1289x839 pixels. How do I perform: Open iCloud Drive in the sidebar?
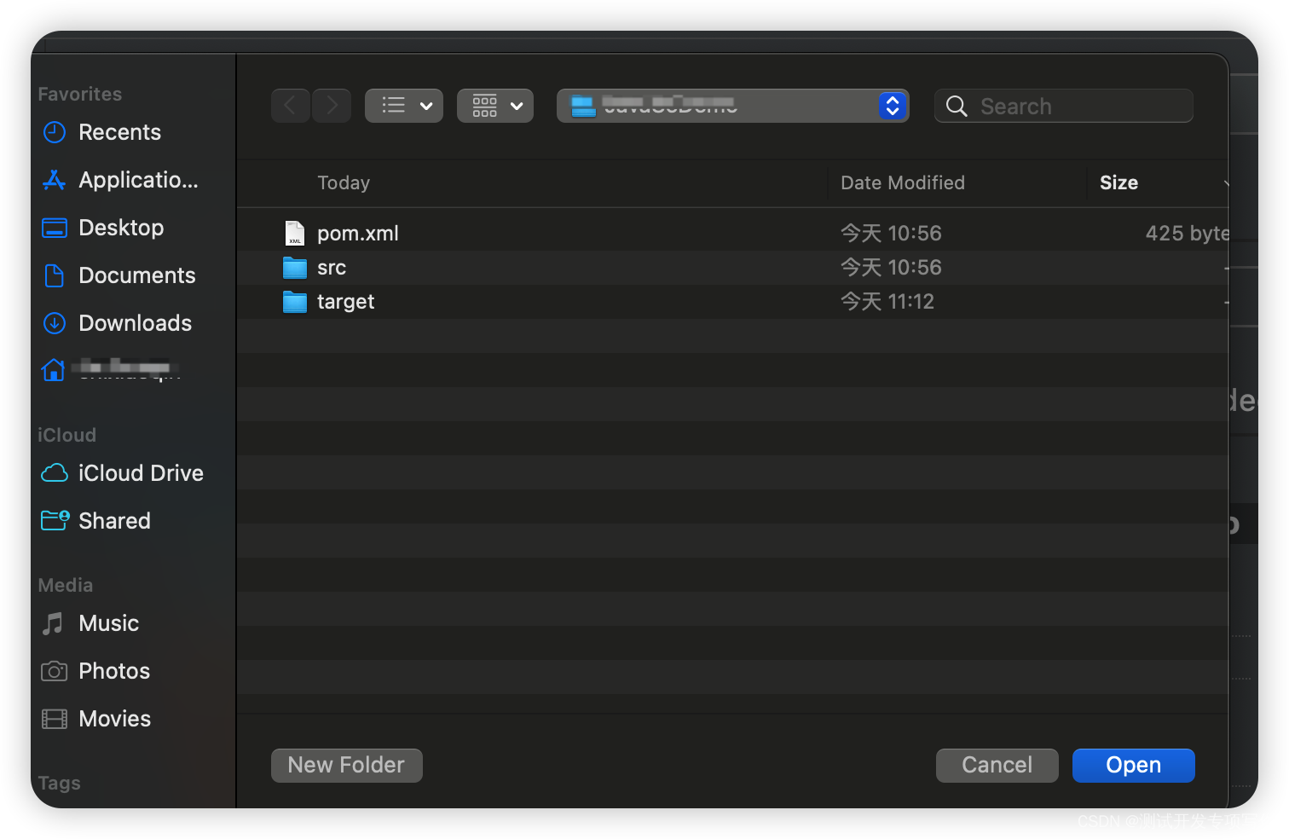[x=141, y=473]
